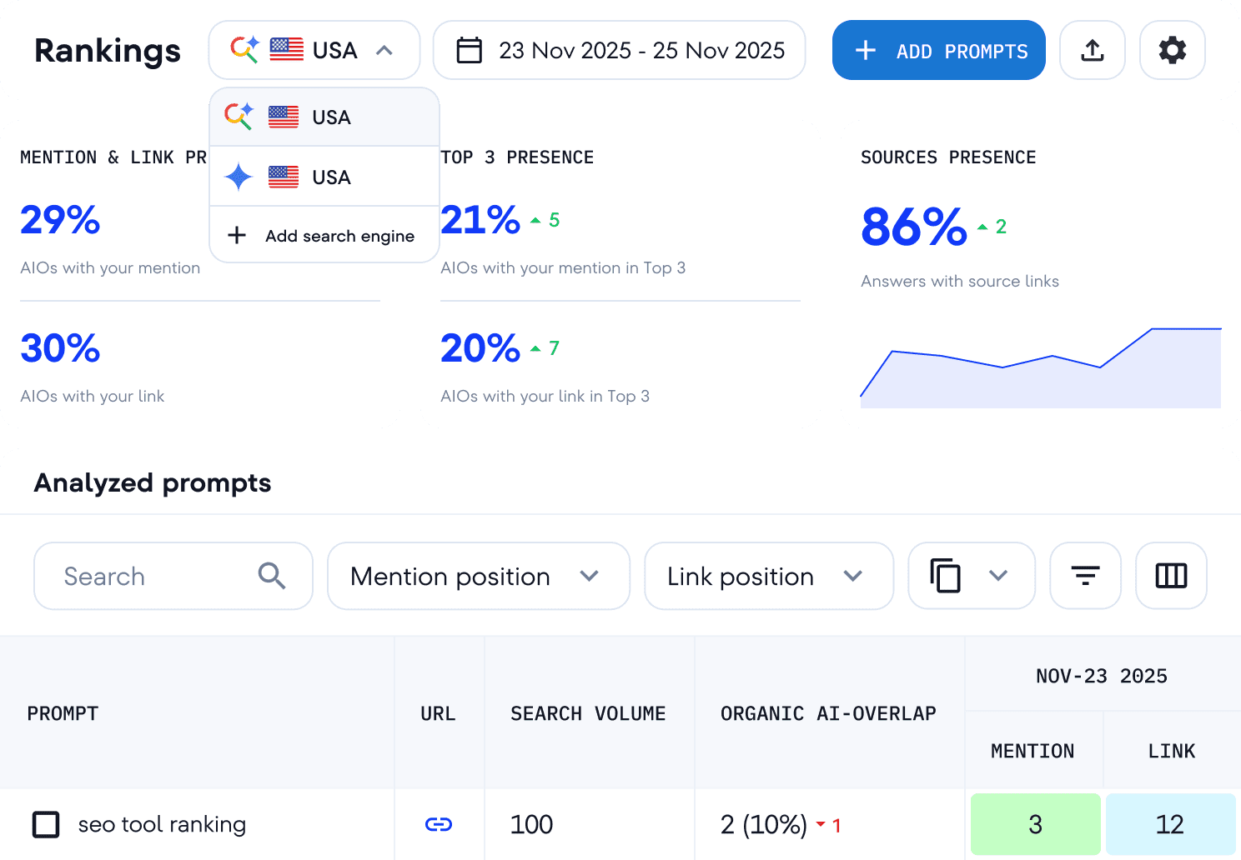The height and width of the screenshot is (860, 1241).
Task: Click the copy icon beside the filters
Action: point(945,575)
